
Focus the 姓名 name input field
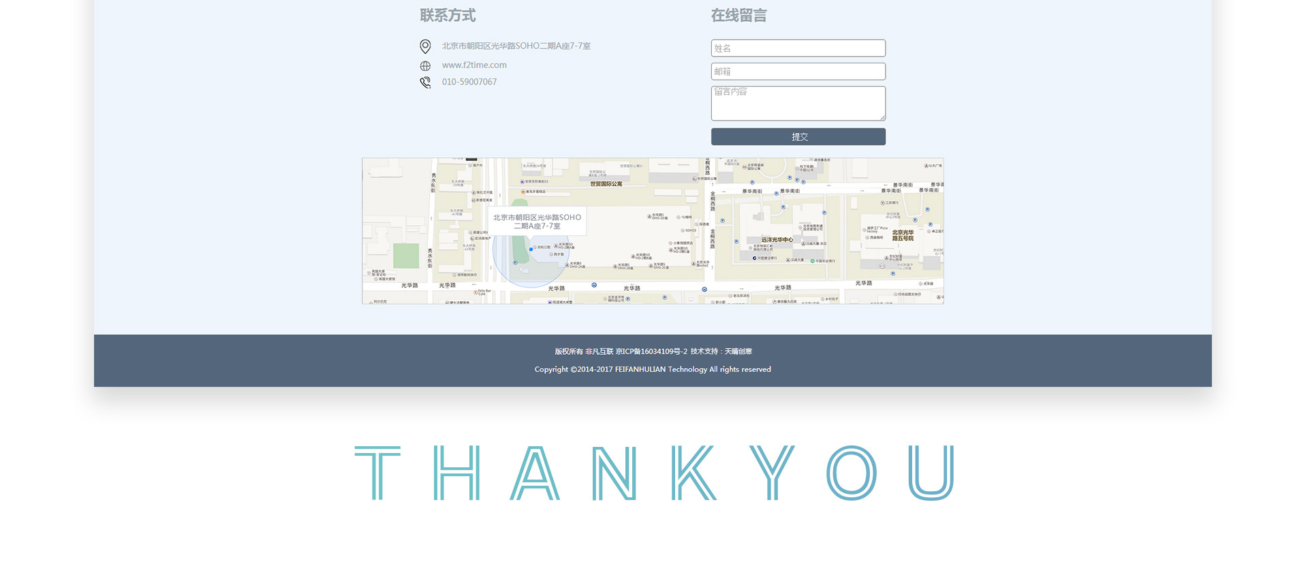click(798, 48)
